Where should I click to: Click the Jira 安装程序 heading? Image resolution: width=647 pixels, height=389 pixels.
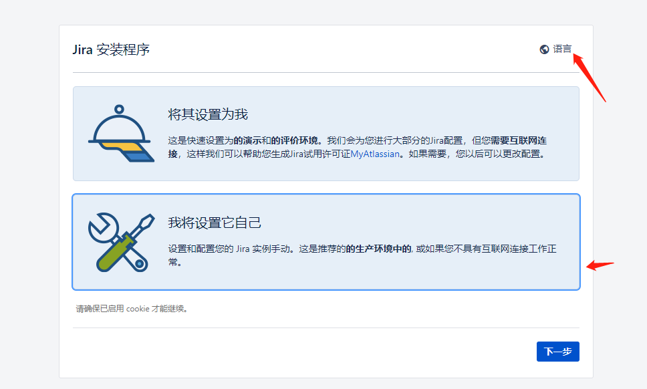point(111,49)
